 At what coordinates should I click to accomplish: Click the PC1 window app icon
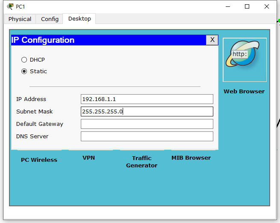10,6
